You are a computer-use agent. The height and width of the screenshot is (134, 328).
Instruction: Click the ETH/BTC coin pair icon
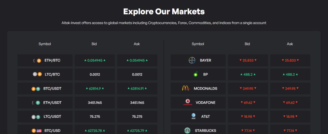pyautogui.click(x=37, y=60)
